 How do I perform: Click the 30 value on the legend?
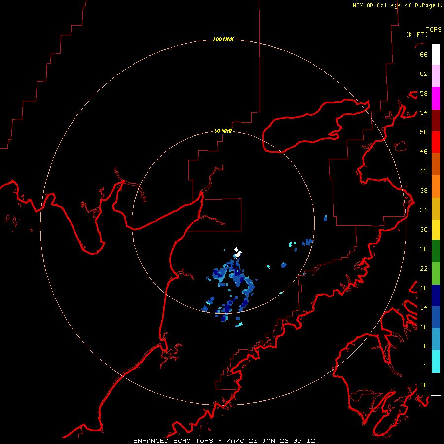(424, 229)
